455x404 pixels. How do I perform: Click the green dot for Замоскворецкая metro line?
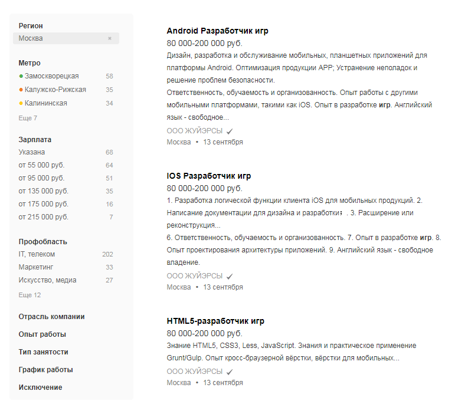pos(21,76)
